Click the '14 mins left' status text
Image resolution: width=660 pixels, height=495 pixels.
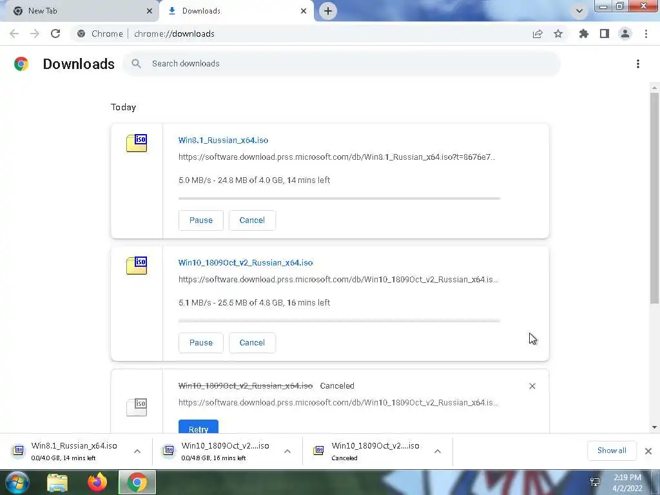click(308, 180)
